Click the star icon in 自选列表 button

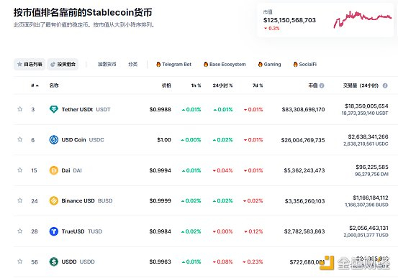coord(19,65)
